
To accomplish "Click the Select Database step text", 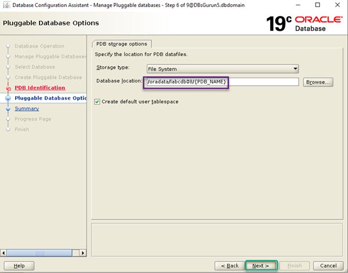I will [x=35, y=67].
